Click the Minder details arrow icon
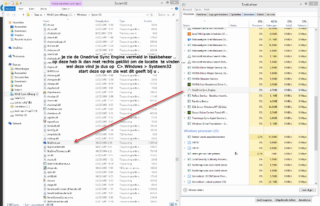 (x=185, y=190)
